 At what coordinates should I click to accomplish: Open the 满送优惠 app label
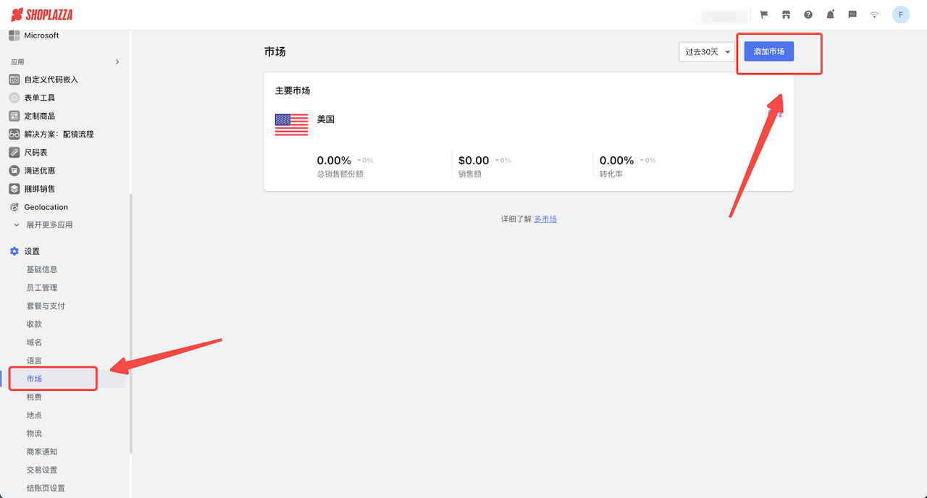[x=40, y=171]
